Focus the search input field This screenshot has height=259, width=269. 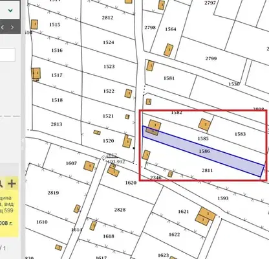7,55
